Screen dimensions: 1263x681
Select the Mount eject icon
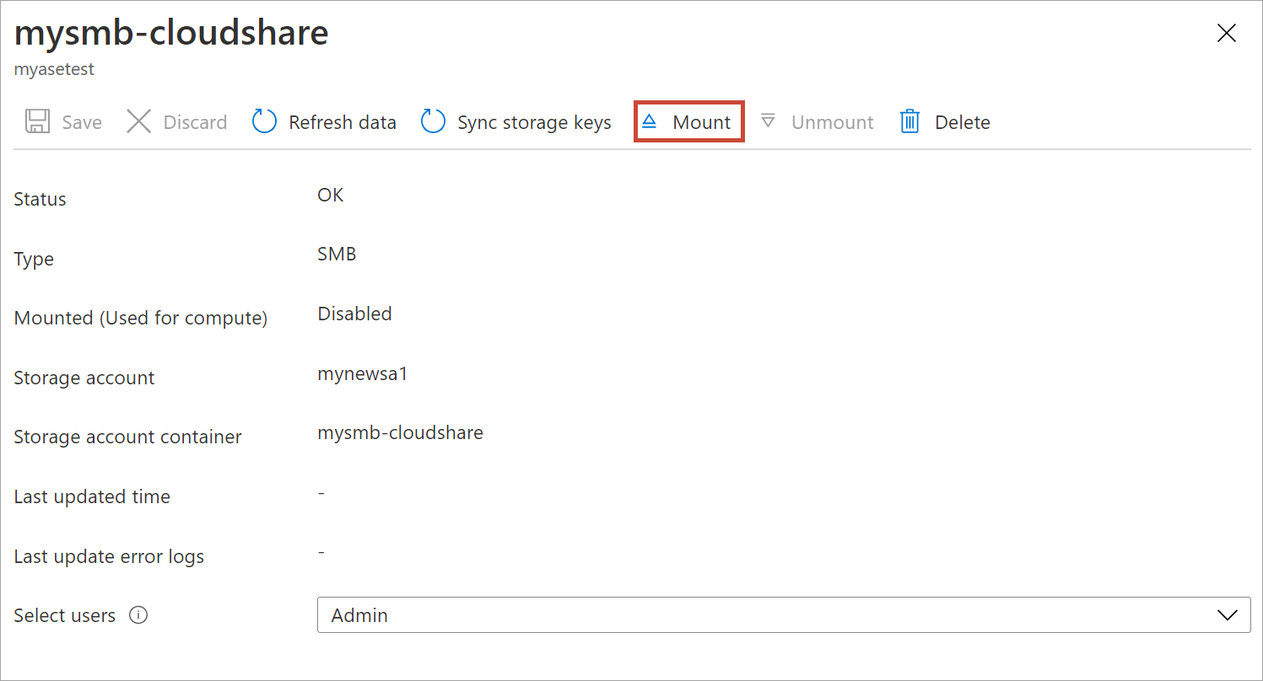[x=650, y=121]
